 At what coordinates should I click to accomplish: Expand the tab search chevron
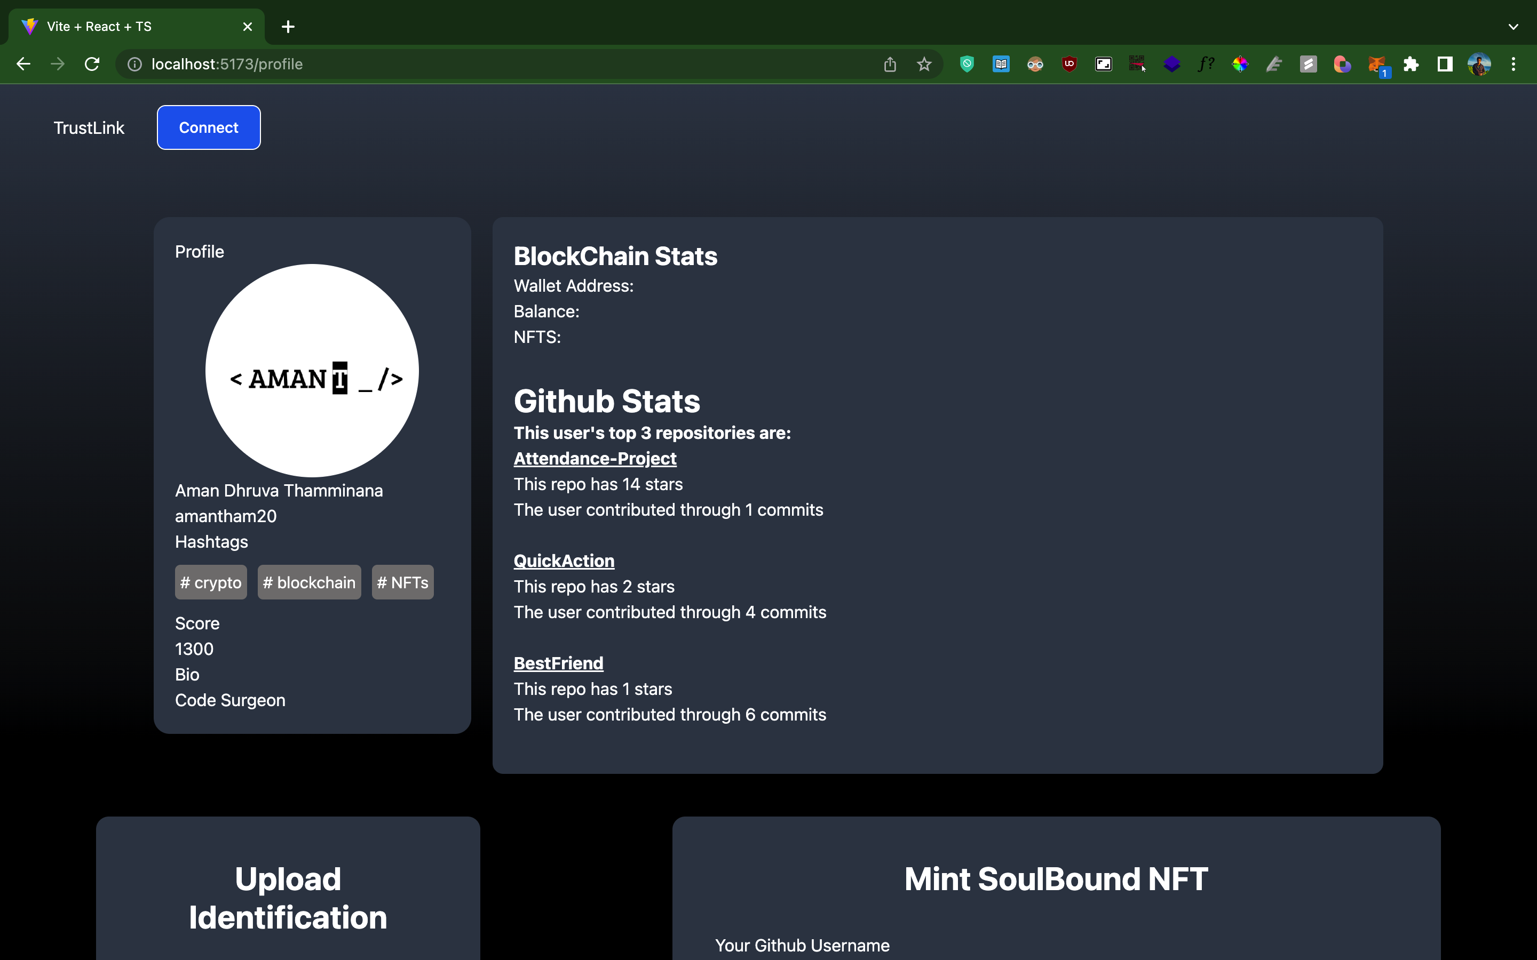coord(1513,27)
